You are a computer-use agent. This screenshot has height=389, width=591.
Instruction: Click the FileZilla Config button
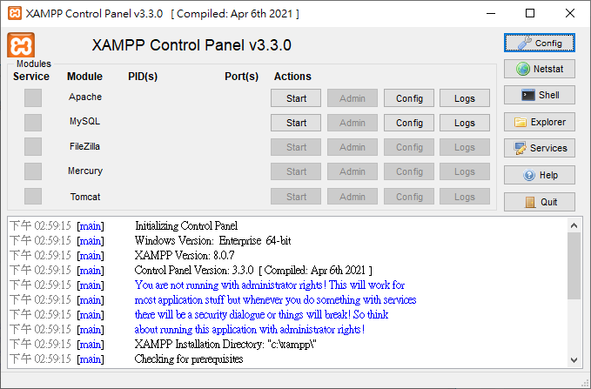pos(409,147)
